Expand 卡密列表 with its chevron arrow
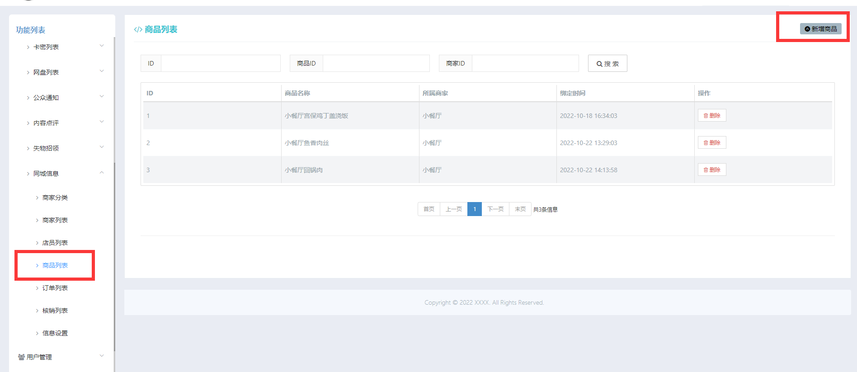This screenshot has height=372, width=857. click(102, 46)
